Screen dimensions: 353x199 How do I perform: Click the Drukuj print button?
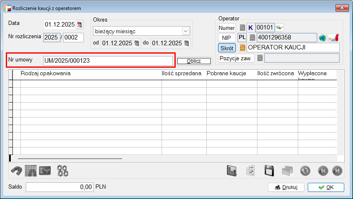[x=286, y=187]
